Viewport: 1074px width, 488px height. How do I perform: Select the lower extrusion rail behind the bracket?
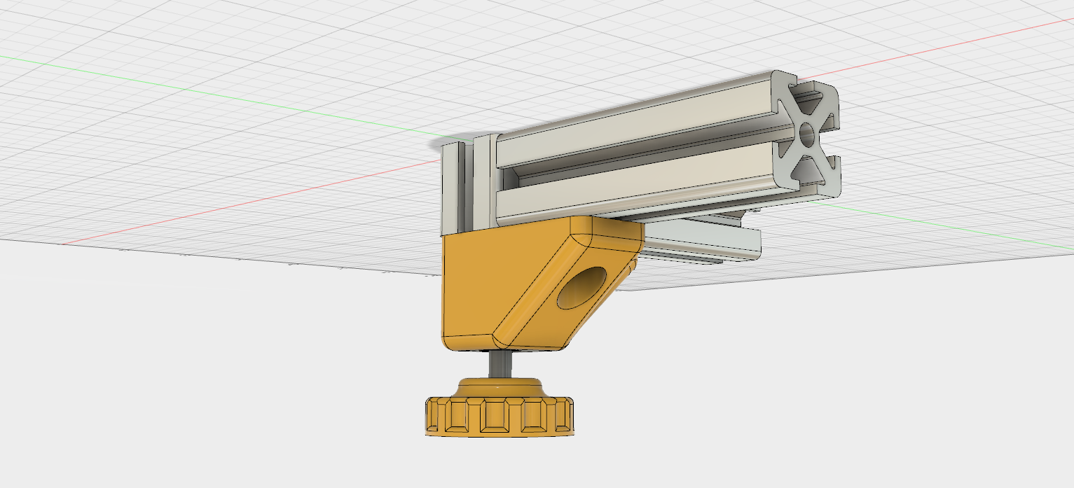pos(701,239)
